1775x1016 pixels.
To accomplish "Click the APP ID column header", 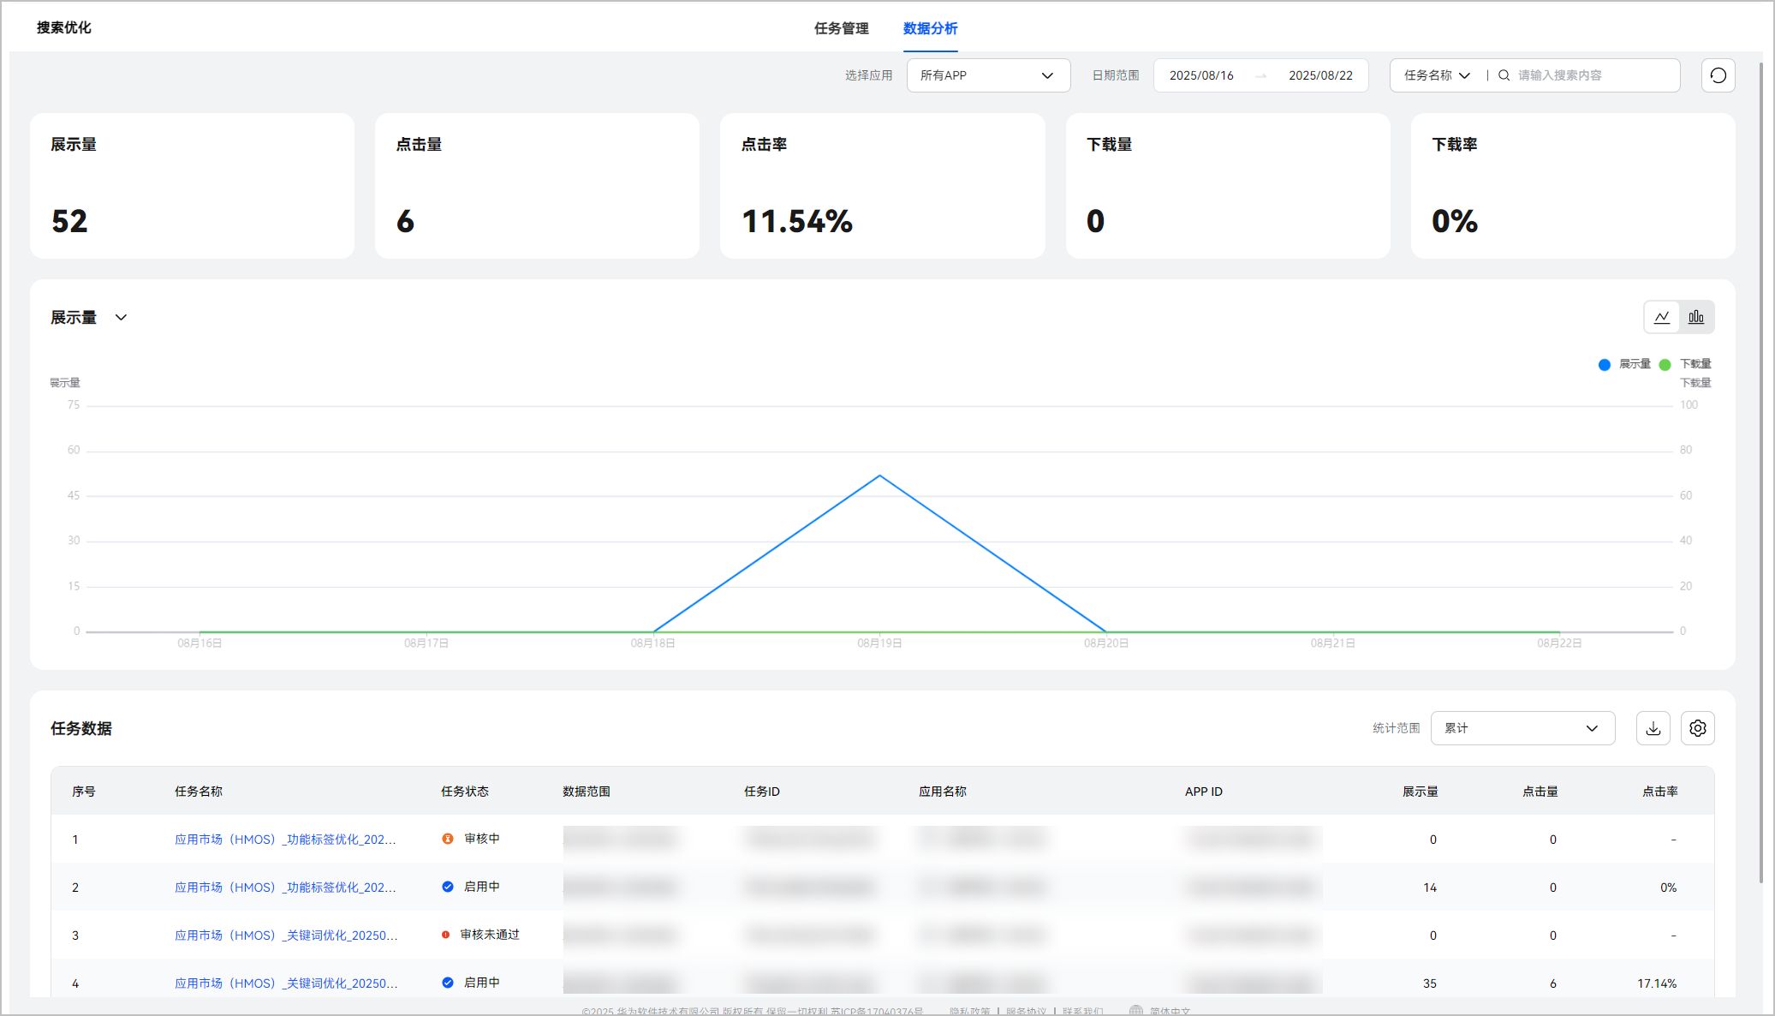I will click(1203, 792).
